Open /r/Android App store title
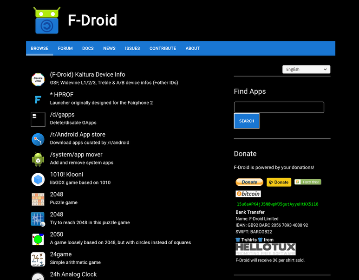Screen dimensions: 359x280 78,134
